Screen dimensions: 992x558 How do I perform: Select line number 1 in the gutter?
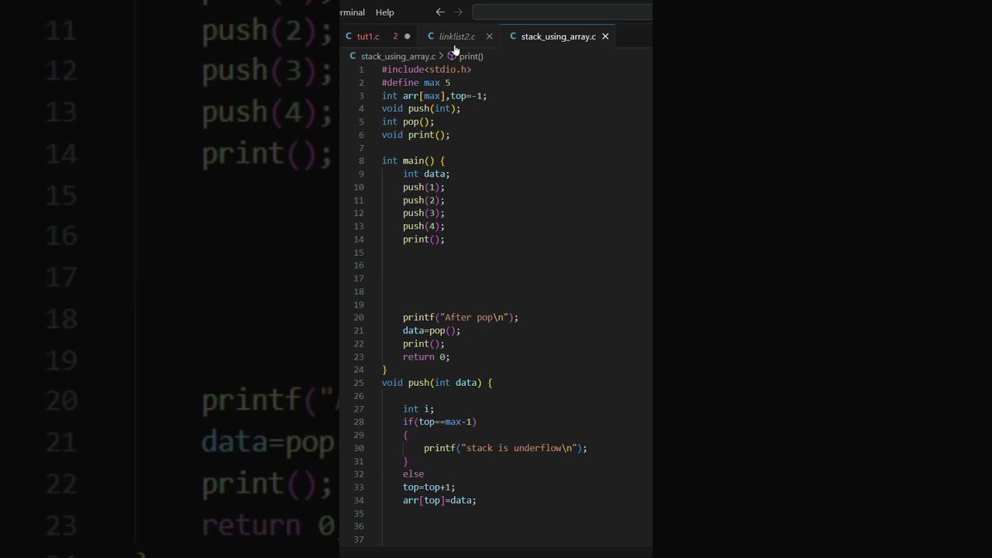[361, 70]
